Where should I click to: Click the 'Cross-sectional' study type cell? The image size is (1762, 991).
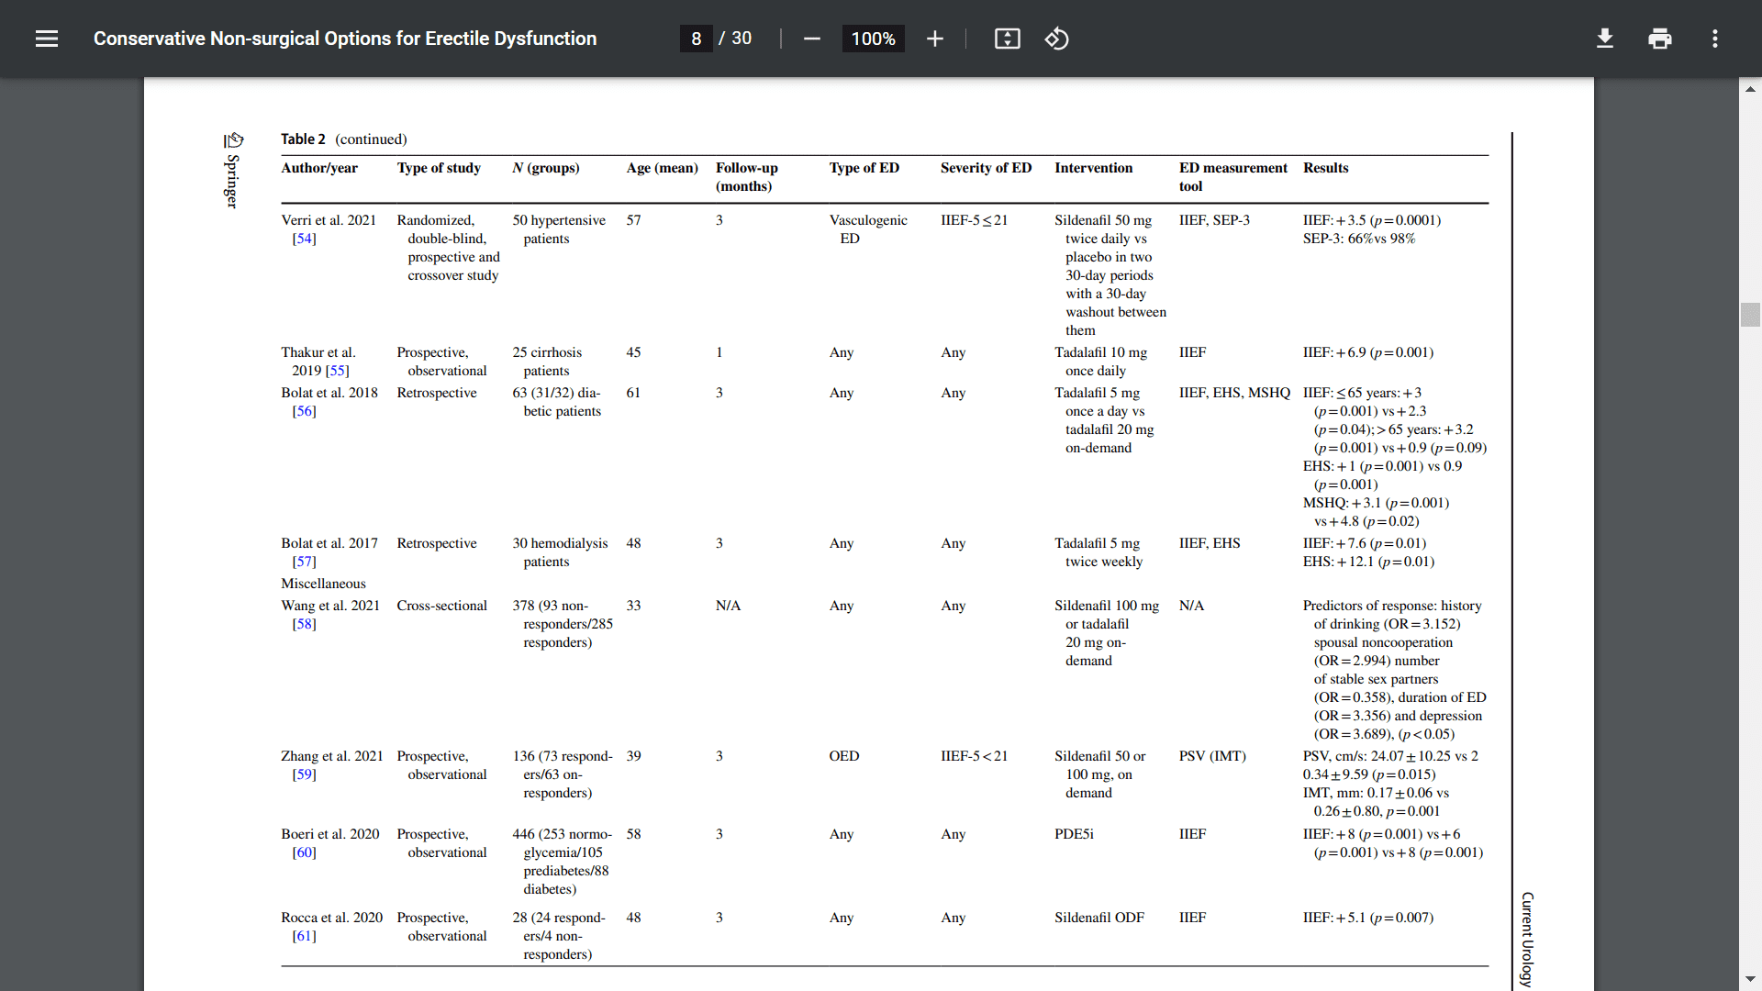[441, 606]
